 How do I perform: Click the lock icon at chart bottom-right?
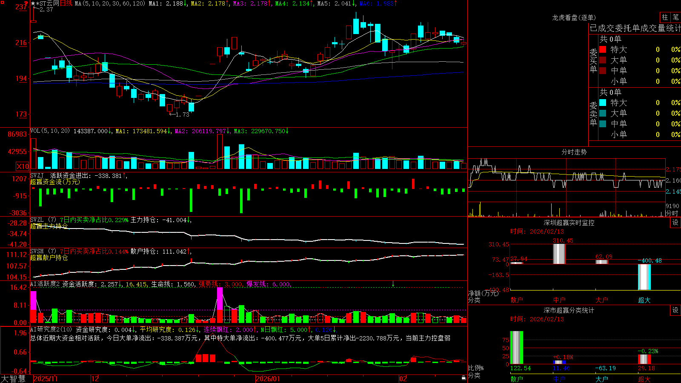click(464, 377)
